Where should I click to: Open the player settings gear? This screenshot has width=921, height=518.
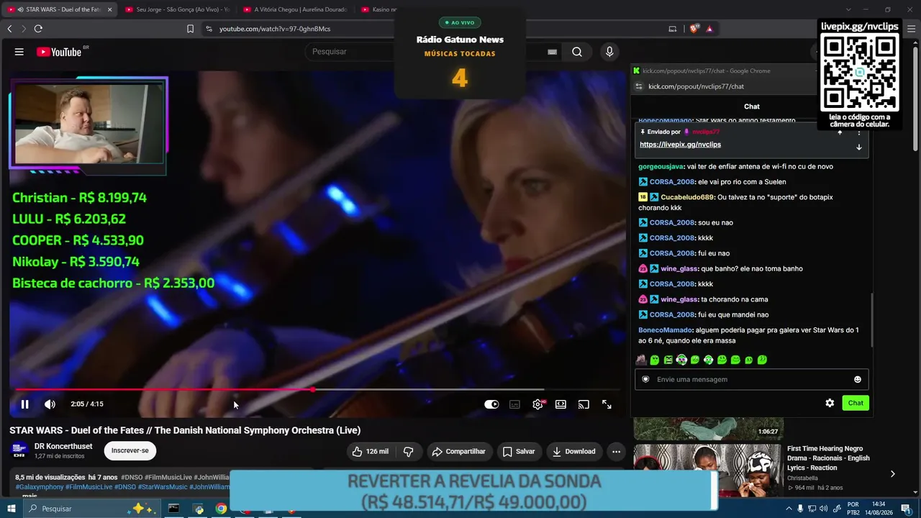pos(537,404)
